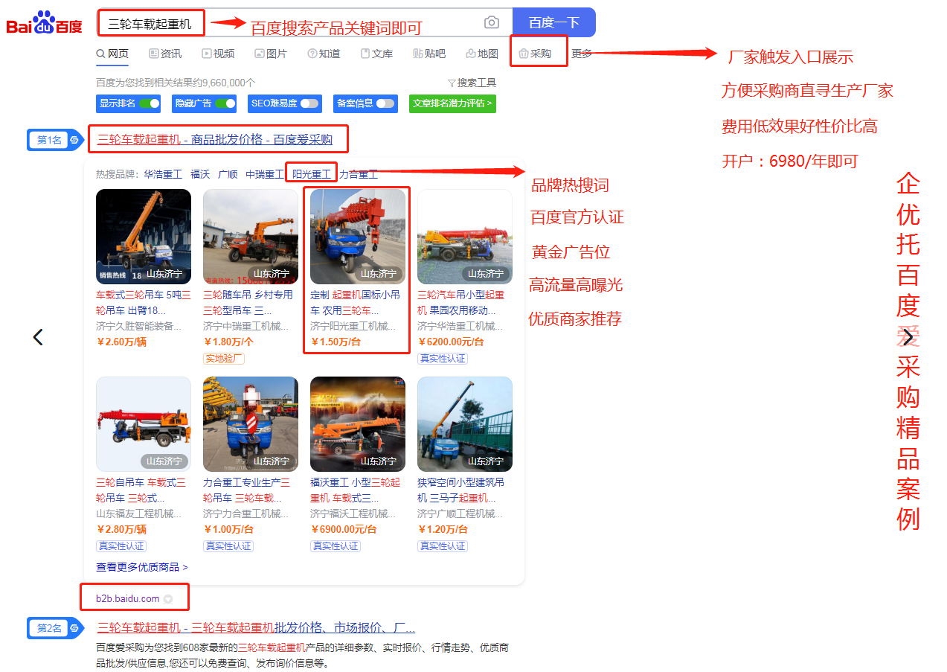This screenshot has width=947, height=672.
Task: Click the 济宁华浩重工机械 seller name
Action: click(x=460, y=326)
